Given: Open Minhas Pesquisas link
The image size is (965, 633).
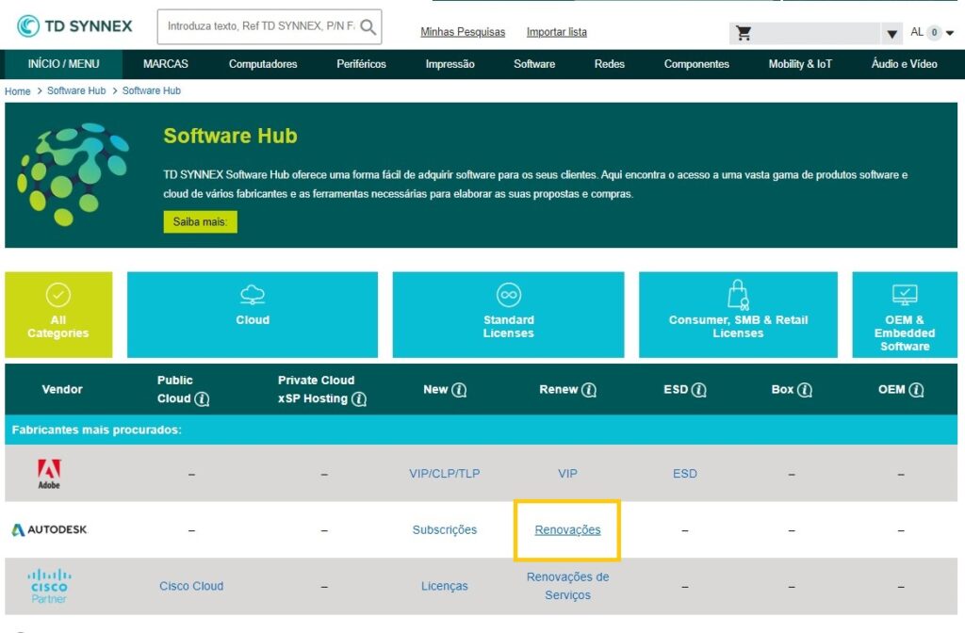Looking at the screenshot, I should [x=463, y=32].
